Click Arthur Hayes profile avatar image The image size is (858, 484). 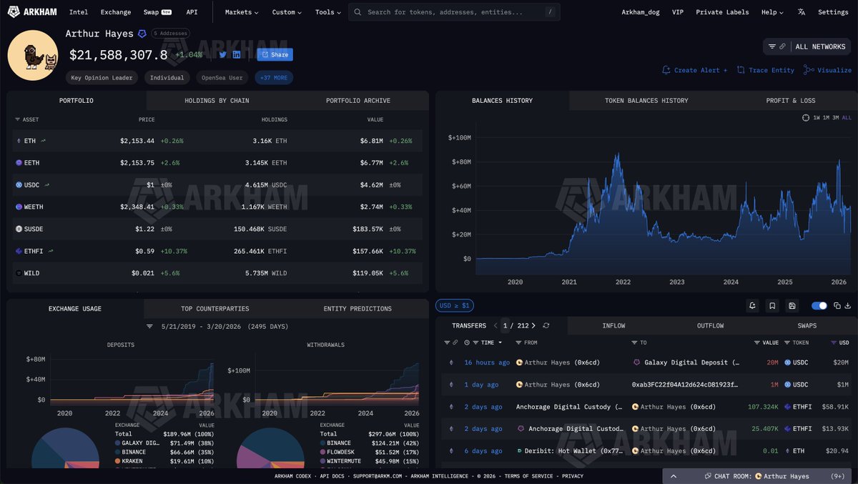(x=33, y=55)
